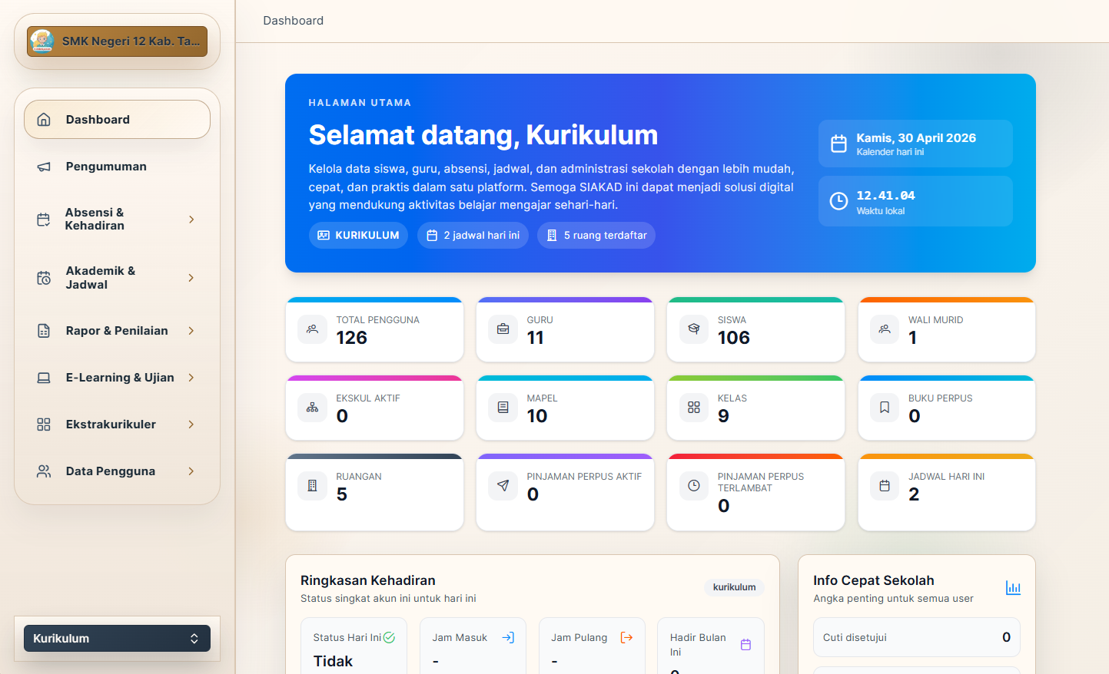Expand the Akademik & Jadwal section

point(191,277)
